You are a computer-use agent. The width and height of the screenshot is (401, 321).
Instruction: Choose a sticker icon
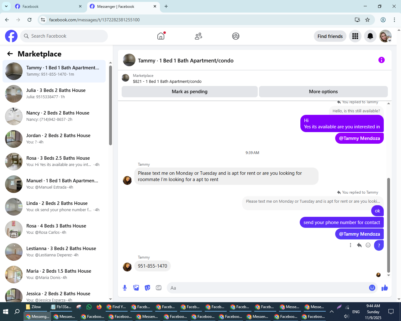(x=147, y=288)
